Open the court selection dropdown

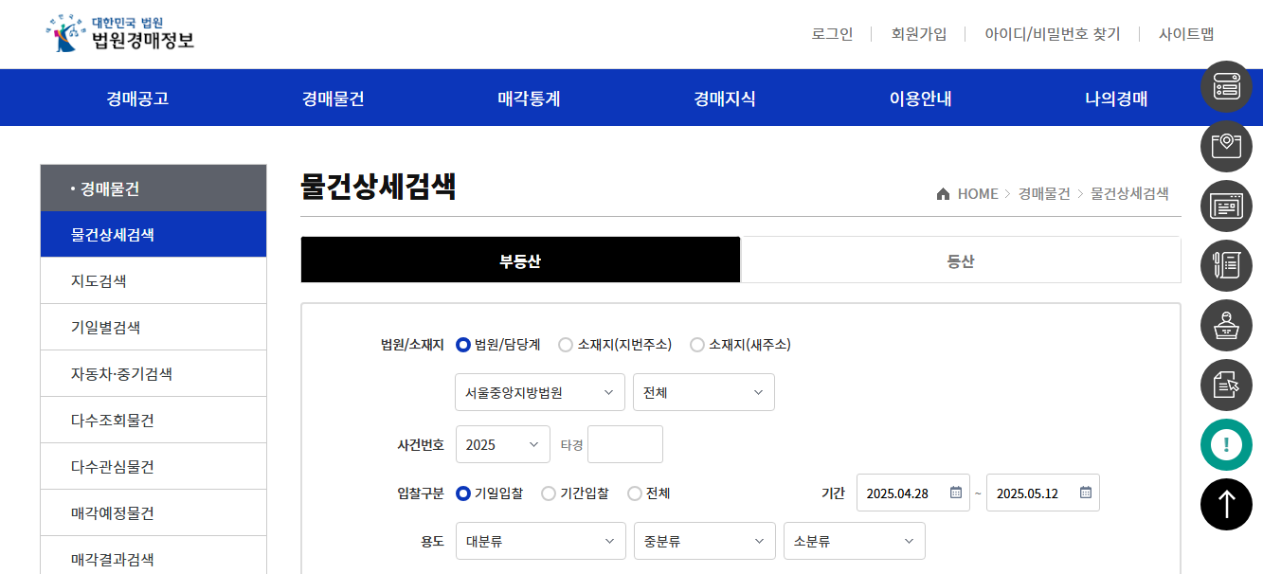[x=539, y=391]
